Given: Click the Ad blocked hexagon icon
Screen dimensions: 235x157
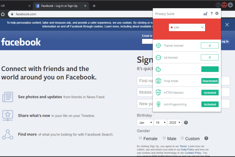Looking at the screenshot, I should [x=158, y=57].
